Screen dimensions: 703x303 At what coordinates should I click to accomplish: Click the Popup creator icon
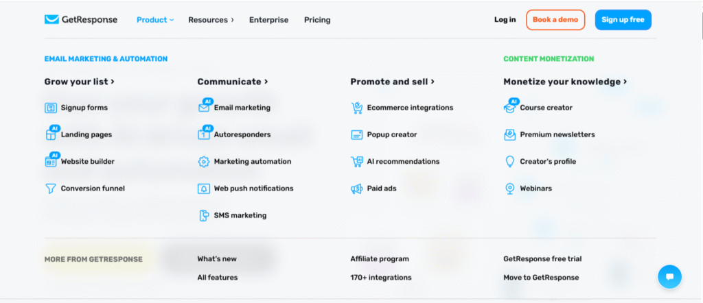(356, 135)
